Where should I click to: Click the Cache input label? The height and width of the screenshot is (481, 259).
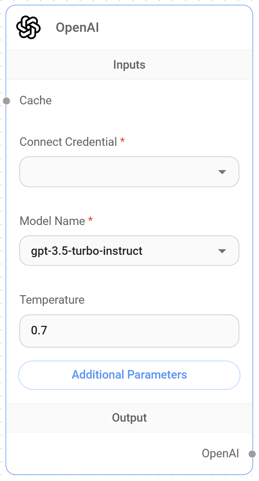[x=35, y=100]
